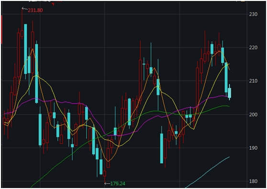Select the last cyan candlestick on the right
This screenshot has width=267, height=189.
click(230, 93)
